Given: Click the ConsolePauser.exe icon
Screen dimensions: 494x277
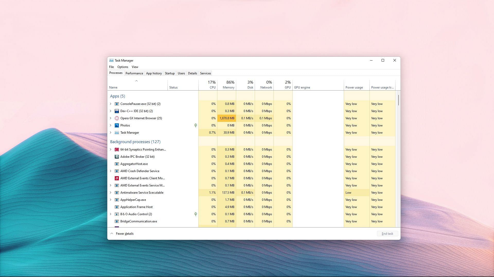Looking at the screenshot, I should click(117, 104).
